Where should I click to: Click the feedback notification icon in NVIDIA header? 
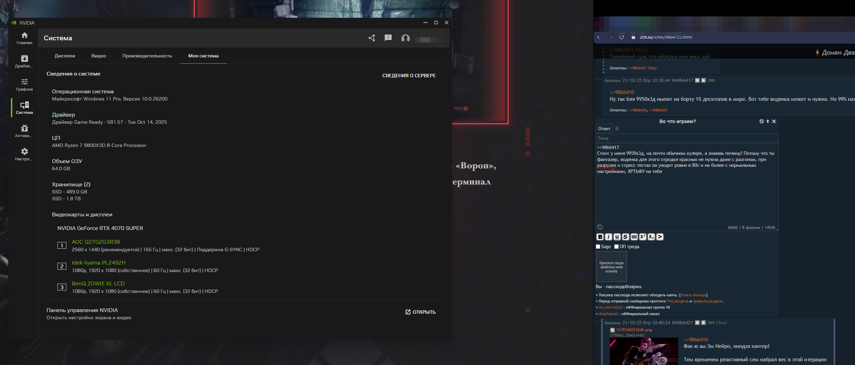click(x=388, y=38)
